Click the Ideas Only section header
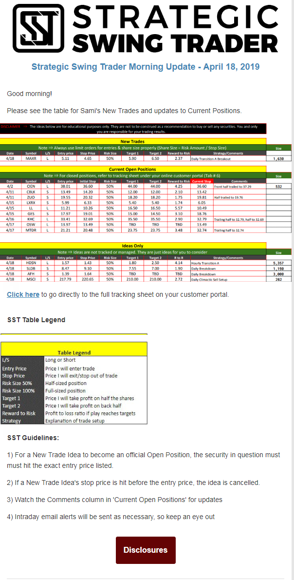Screen dimensions: 294x580 [133, 246]
